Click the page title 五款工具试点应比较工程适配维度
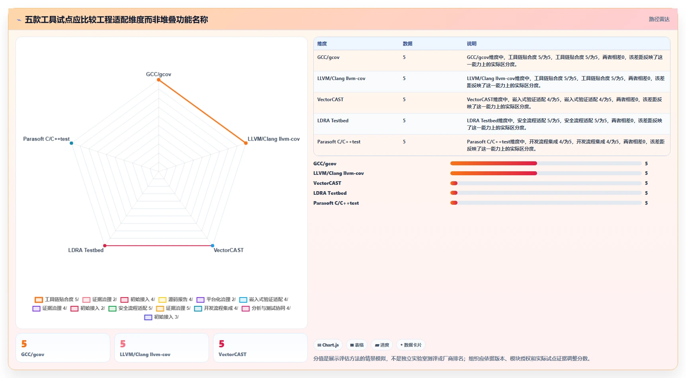Image resolution: width=686 pixels, height=378 pixels. (116, 20)
